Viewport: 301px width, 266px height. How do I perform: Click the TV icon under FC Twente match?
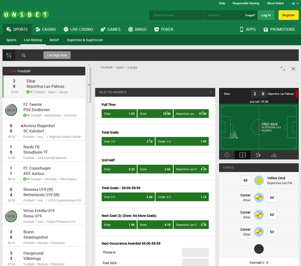(x=26, y=115)
